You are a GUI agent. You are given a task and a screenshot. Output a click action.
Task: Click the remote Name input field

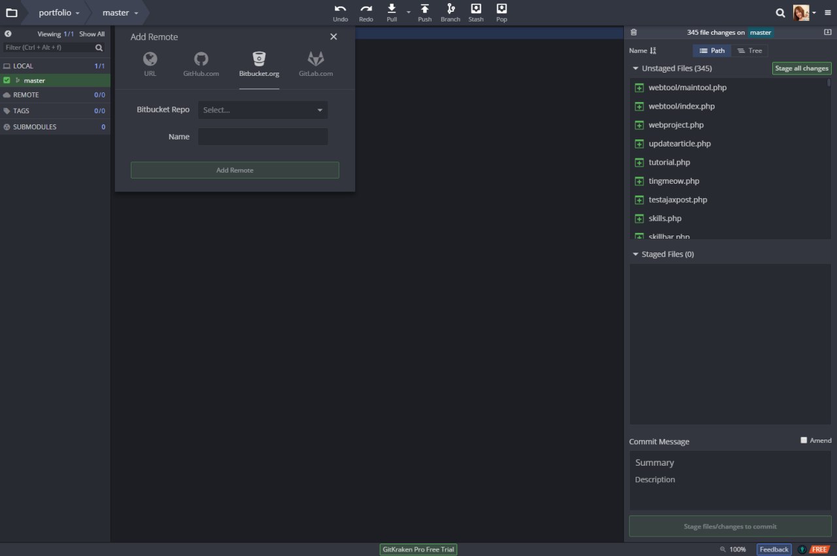click(x=263, y=137)
